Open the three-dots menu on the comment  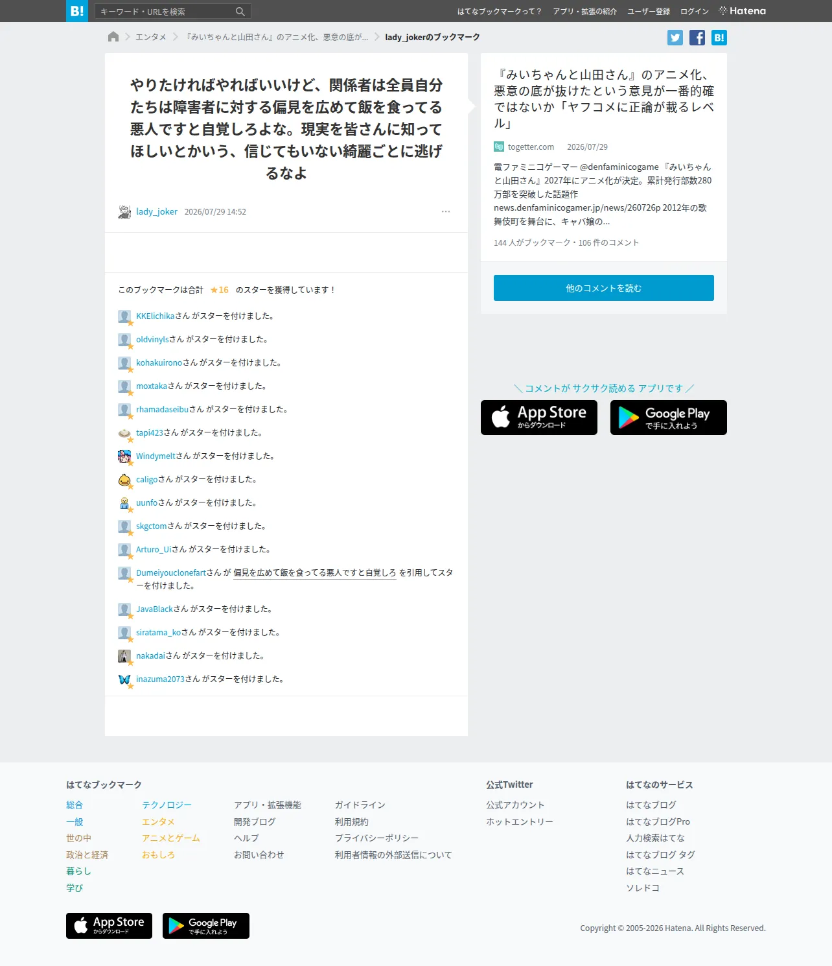click(x=446, y=211)
